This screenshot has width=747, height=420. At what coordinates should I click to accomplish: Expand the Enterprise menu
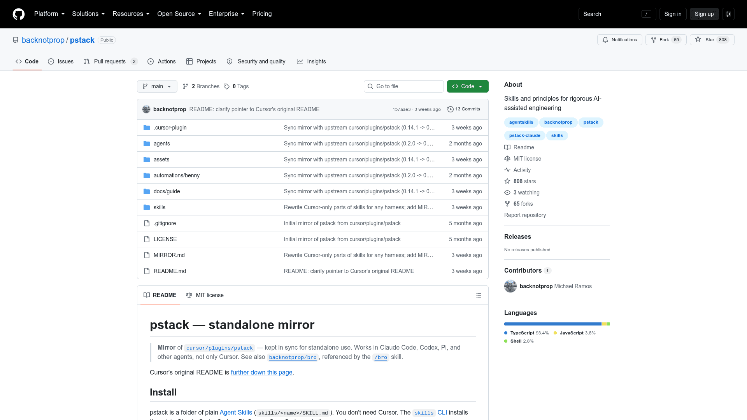point(227,14)
